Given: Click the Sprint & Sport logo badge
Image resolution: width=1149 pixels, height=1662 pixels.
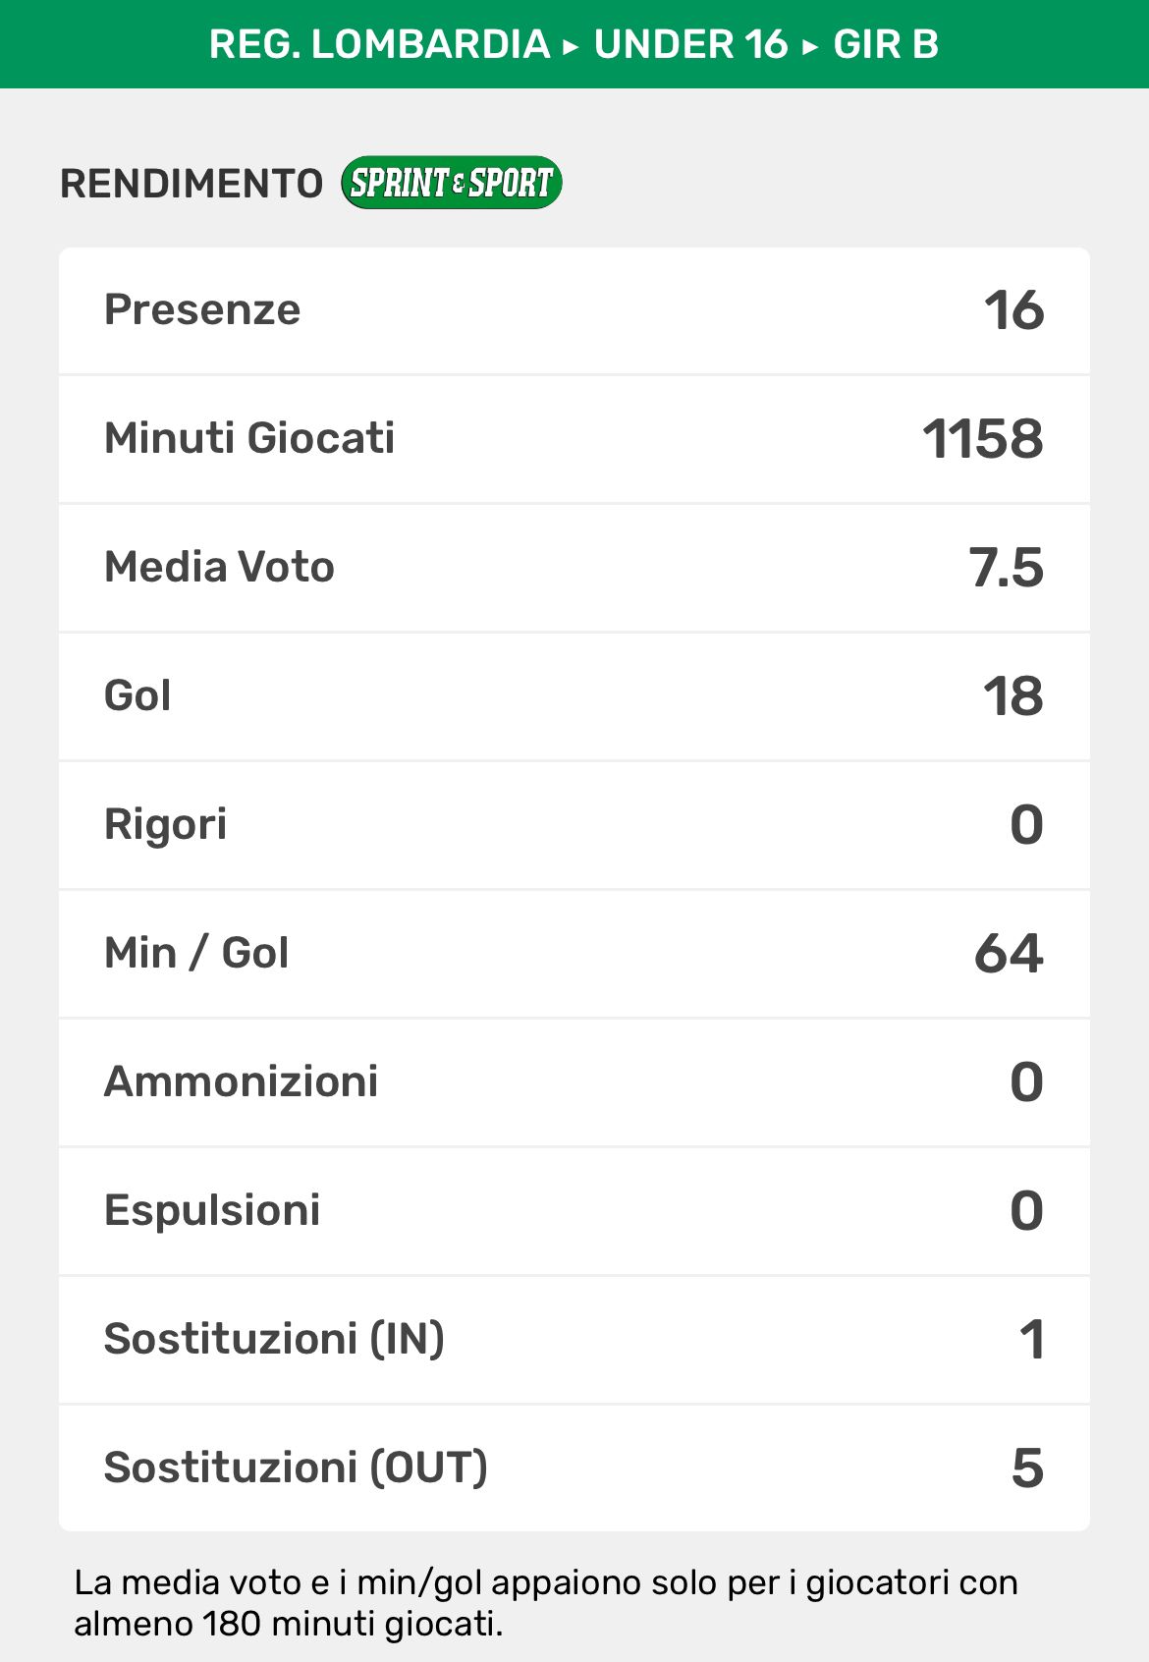Looking at the screenshot, I should tap(451, 183).
